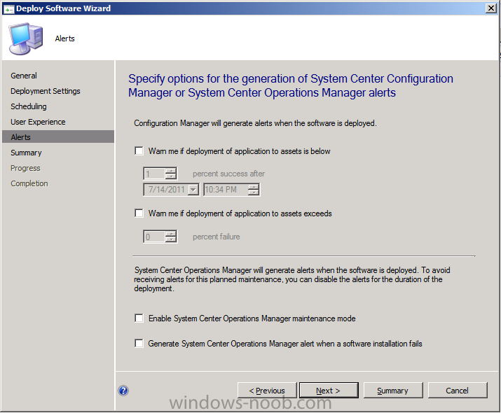501x413 pixels.
Task: Enable warning when deployment failure exceeds threshold
Action: [x=139, y=213]
